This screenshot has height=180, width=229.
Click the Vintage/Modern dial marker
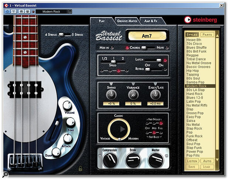[x=119, y=139]
